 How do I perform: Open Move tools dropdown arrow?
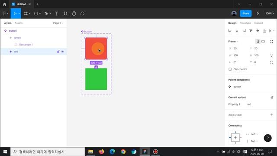click(19, 13)
